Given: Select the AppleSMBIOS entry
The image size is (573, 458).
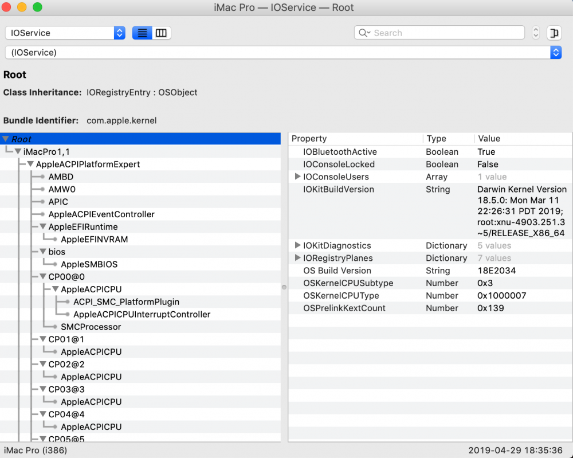Looking at the screenshot, I should (x=89, y=264).
